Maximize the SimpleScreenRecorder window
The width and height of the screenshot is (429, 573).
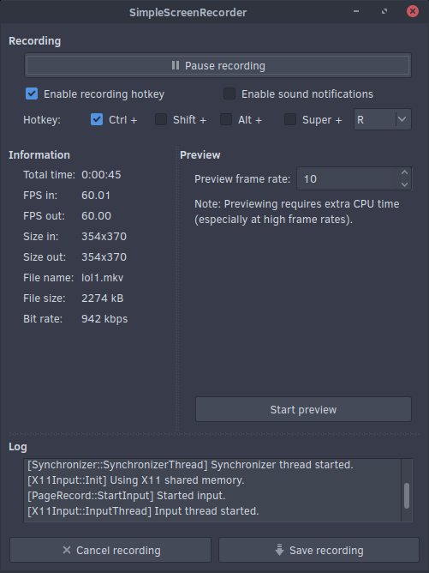click(x=384, y=11)
